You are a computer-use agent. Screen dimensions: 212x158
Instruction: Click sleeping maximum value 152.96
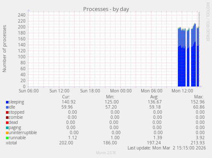(197, 102)
